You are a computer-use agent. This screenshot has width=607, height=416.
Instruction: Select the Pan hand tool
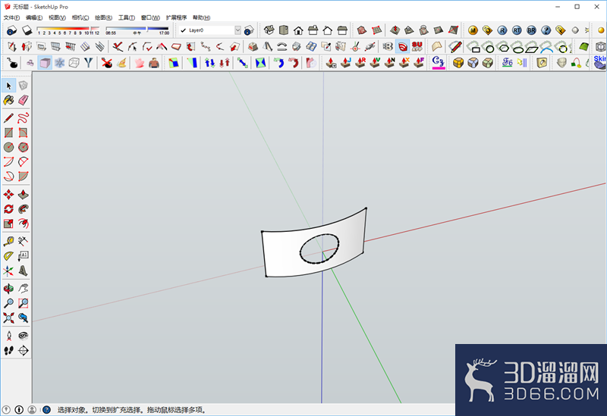(24, 289)
